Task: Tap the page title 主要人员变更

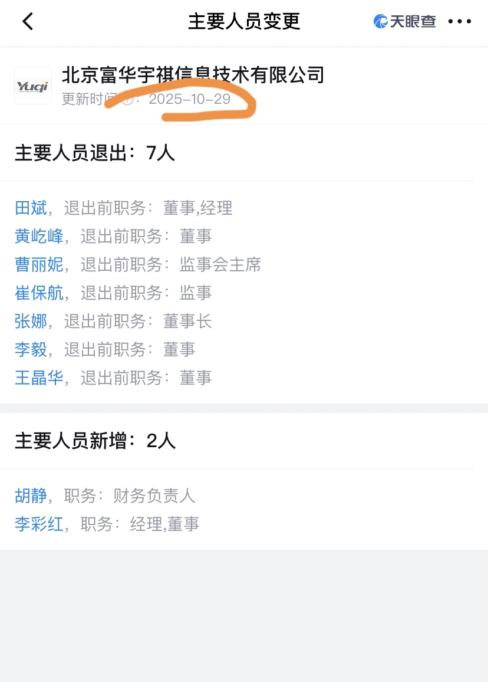Action: (244, 22)
